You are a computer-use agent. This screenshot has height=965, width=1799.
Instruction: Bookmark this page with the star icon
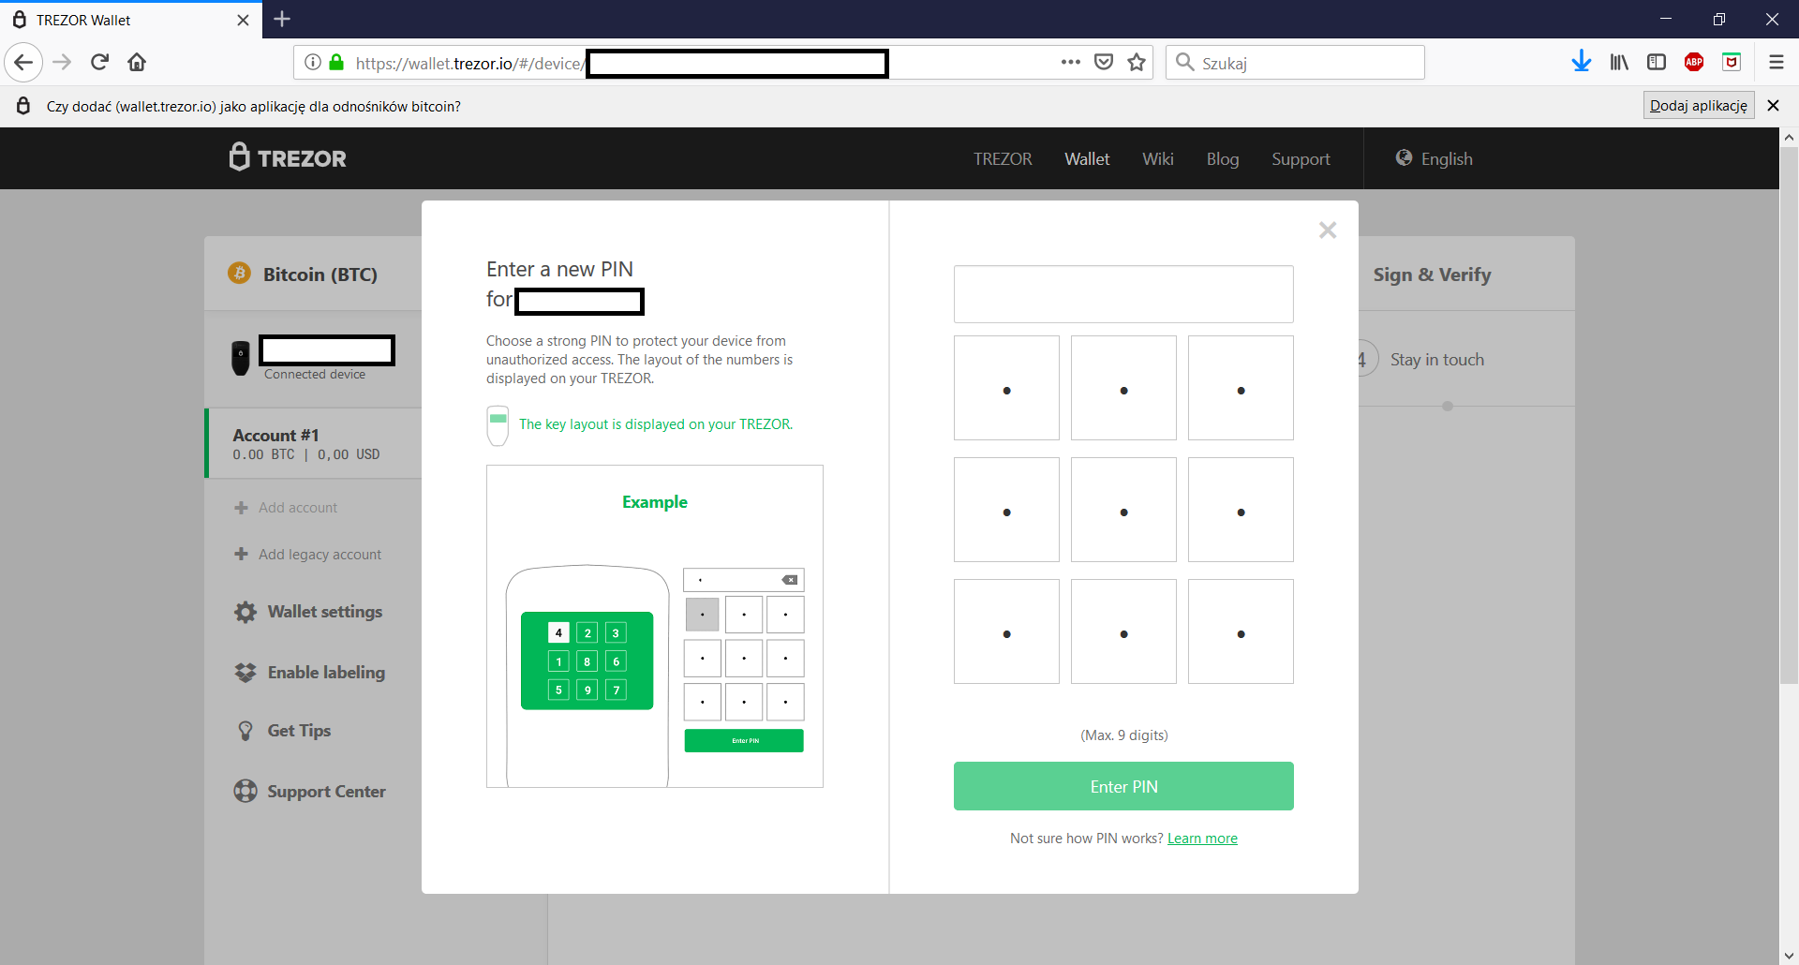click(1137, 63)
